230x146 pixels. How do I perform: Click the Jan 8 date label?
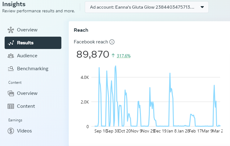pyautogui.click(x=171, y=131)
